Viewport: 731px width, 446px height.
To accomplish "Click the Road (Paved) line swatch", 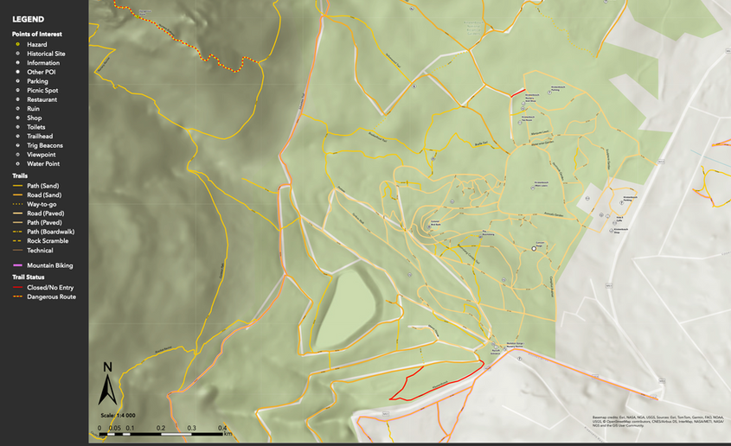I will (17, 213).
